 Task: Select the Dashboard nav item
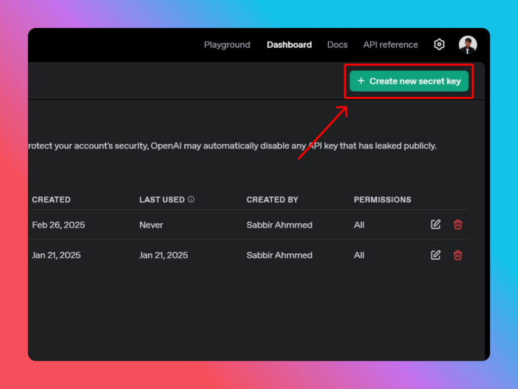point(289,45)
